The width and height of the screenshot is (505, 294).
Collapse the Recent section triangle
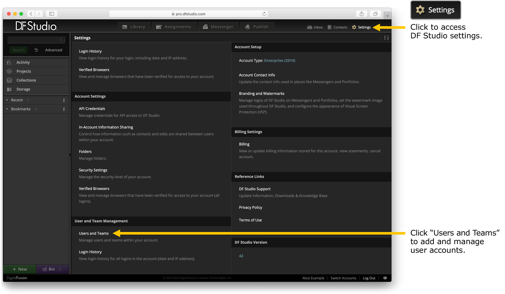[7, 100]
